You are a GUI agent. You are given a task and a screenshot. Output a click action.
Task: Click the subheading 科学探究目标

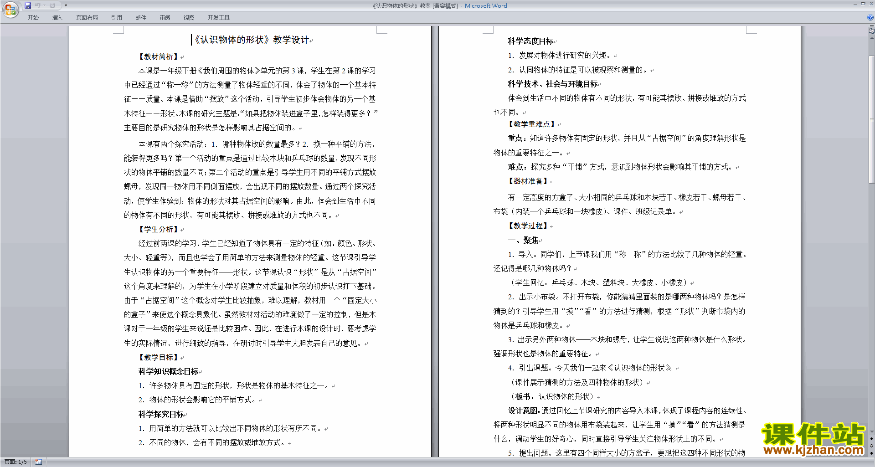click(x=161, y=415)
